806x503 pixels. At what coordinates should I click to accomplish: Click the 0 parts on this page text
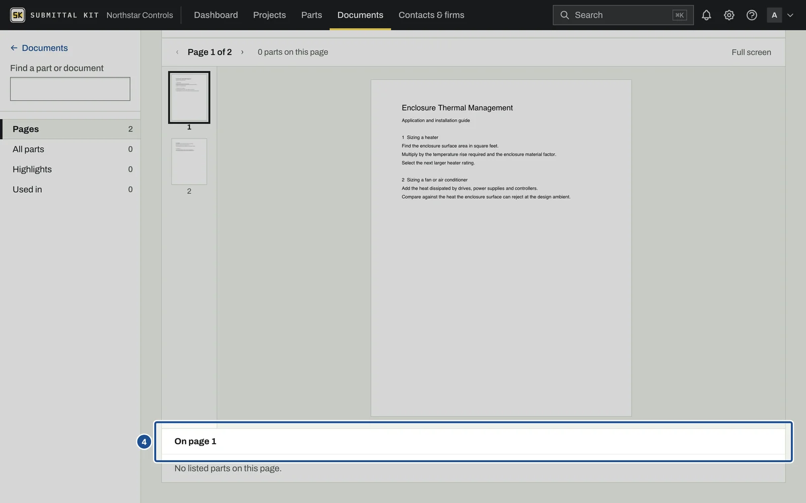[293, 52]
